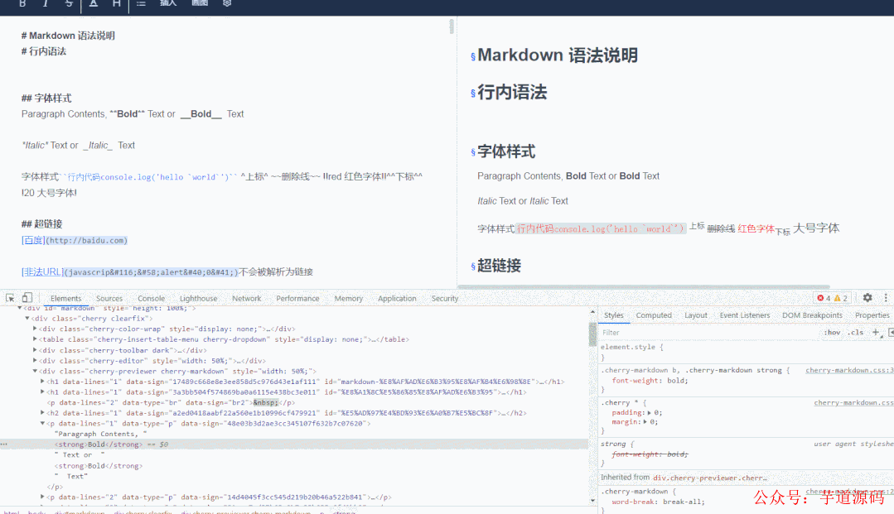The width and height of the screenshot is (894, 514).
Task: Click the editor pane vertical scrollbar
Action: pyautogui.click(x=452, y=26)
